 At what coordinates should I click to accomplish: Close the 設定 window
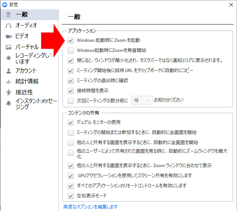tap(231, 4)
